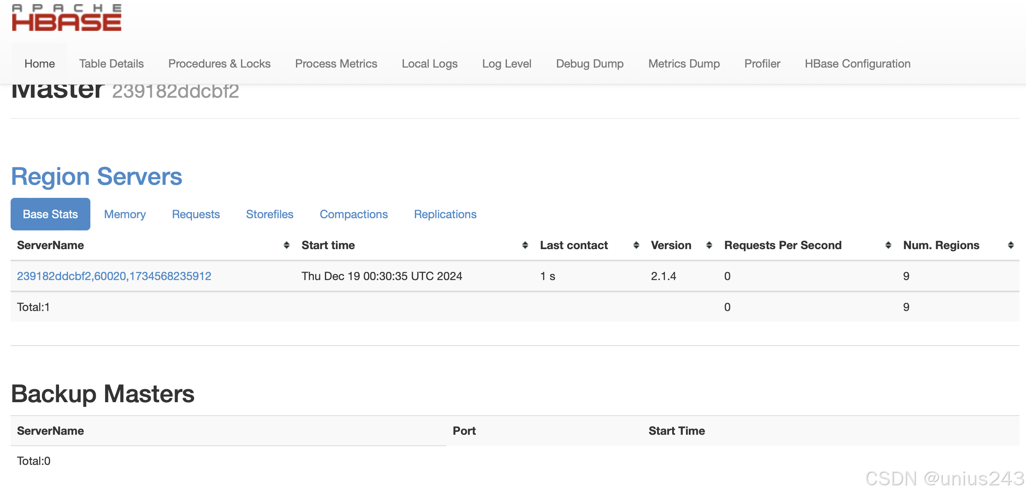This screenshot has height=495, width=1026.
Task: Click the Region Servers heading link
Action: [96, 177]
